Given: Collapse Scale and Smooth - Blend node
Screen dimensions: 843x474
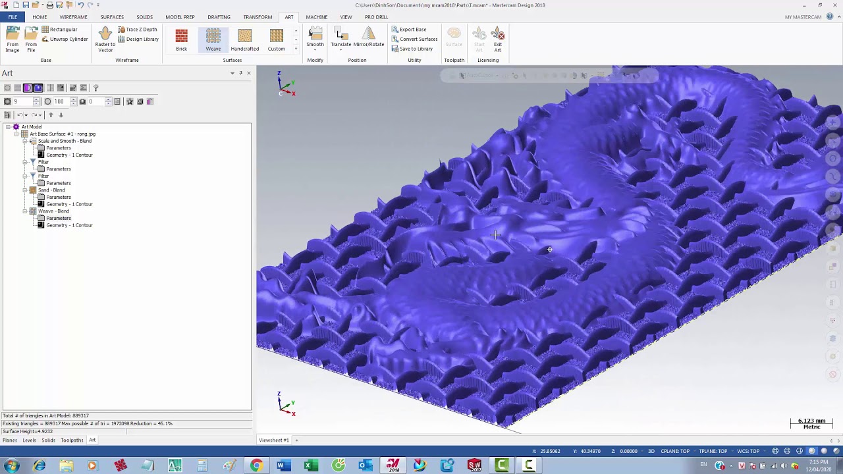Looking at the screenshot, I should (x=25, y=141).
